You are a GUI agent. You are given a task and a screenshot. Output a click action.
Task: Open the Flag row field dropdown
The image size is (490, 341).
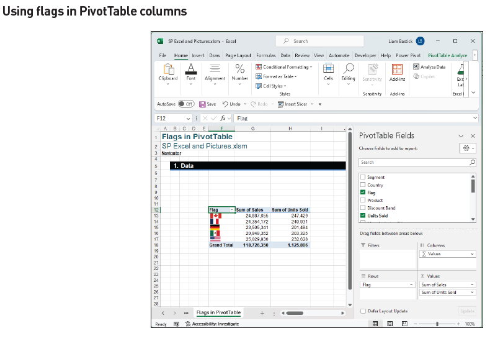click(411, 284)
